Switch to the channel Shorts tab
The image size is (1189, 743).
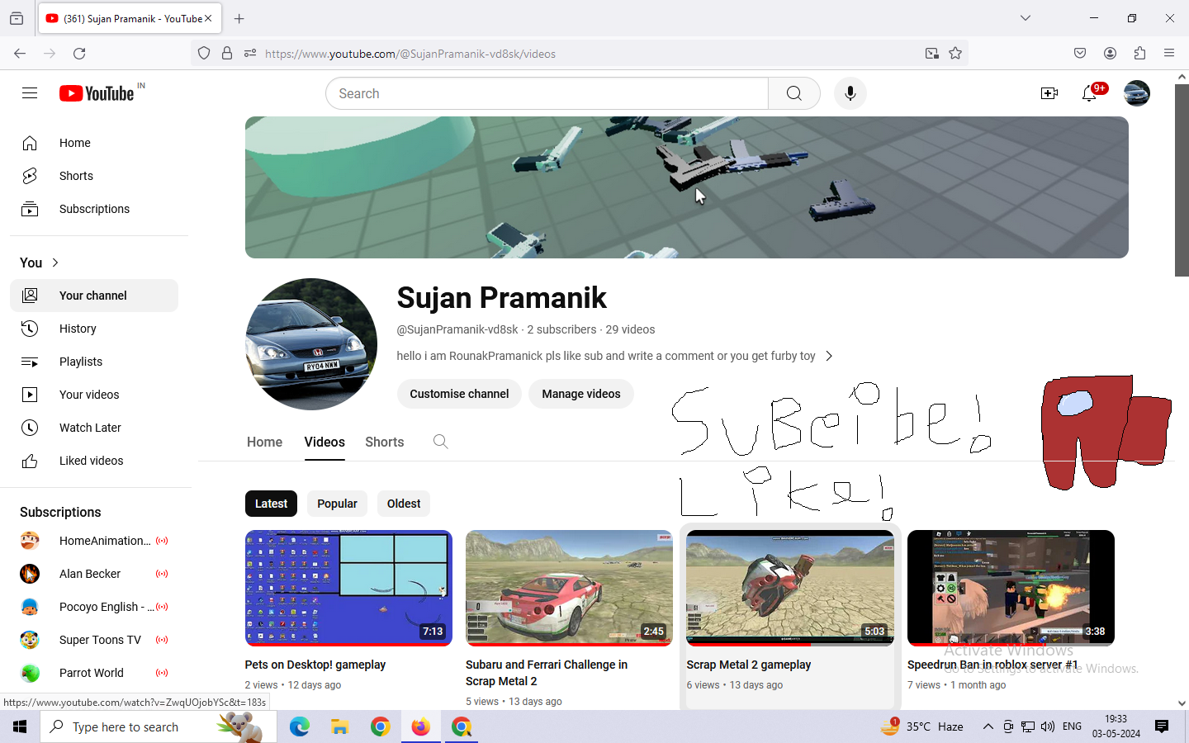pyautogui.click(x=385, y=442)
